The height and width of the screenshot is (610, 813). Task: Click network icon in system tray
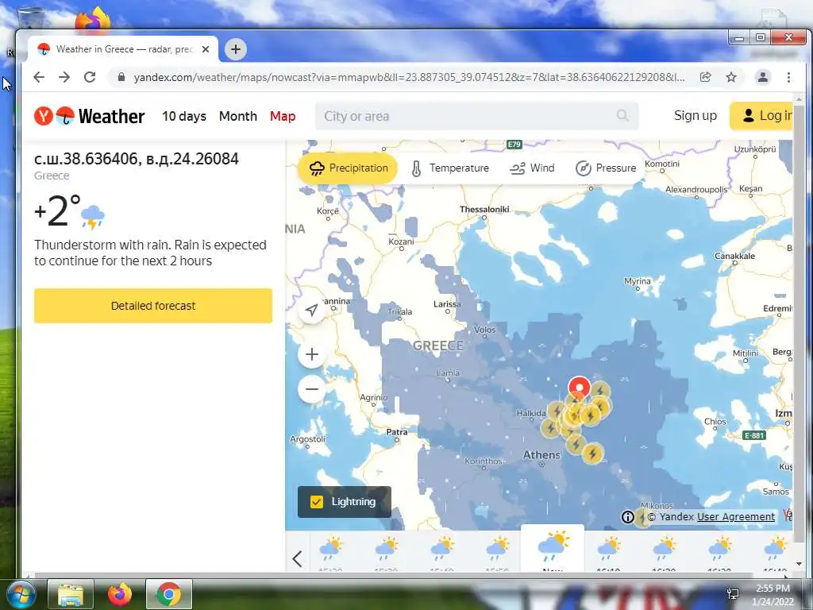733,594
